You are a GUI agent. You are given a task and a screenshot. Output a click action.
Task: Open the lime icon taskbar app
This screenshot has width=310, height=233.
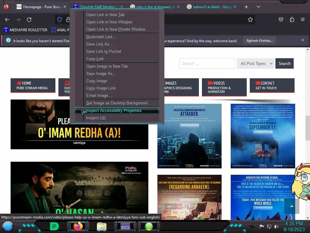coord(149,226)
